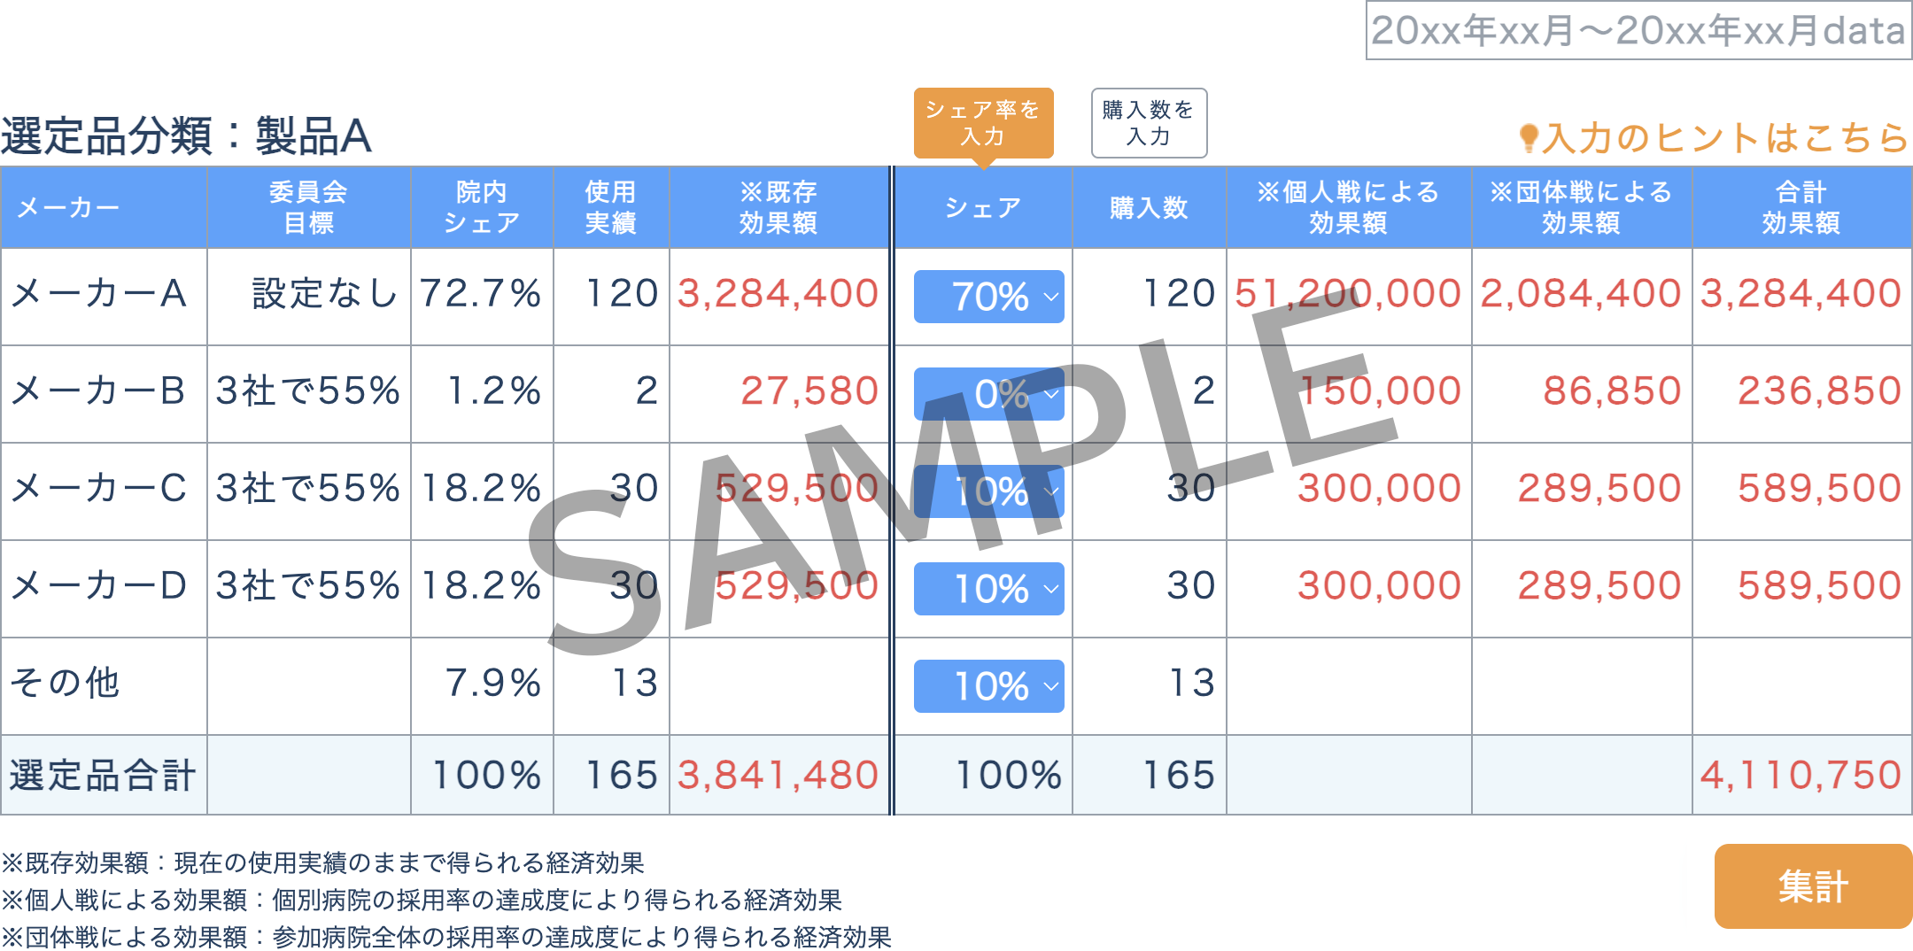Click the 院内シェア column header

point(482,207)
